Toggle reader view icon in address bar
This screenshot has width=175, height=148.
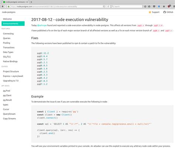[104, 7]
